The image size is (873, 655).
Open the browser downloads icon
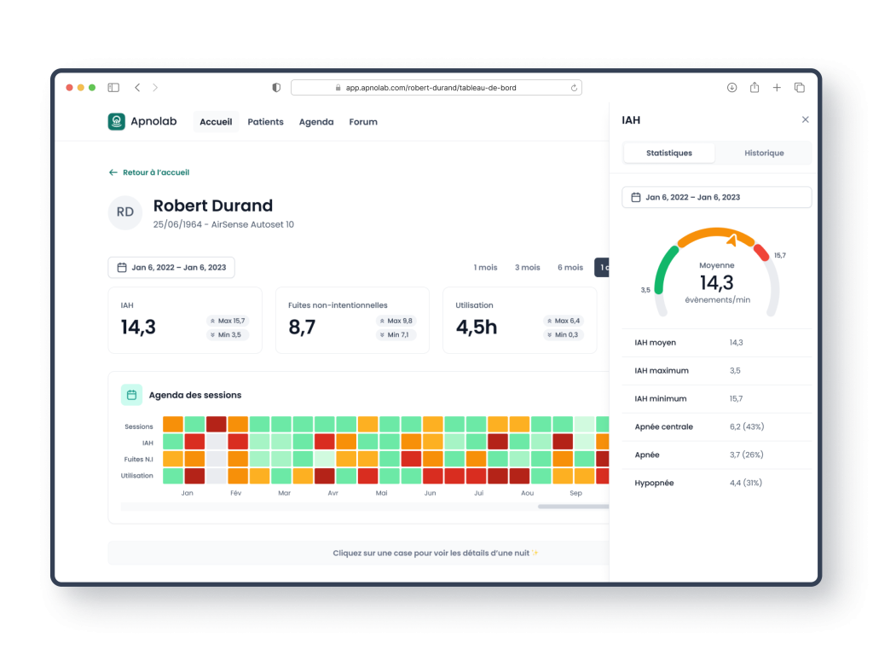click(x=731, y=88)
